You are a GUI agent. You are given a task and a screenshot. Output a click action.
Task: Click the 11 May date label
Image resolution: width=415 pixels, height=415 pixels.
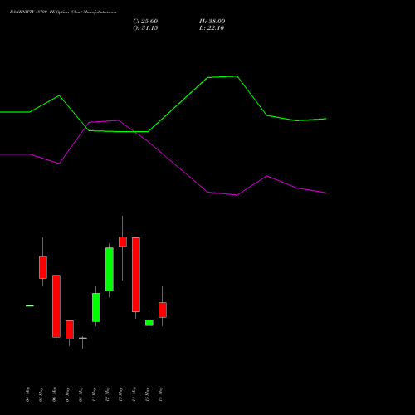94,394
